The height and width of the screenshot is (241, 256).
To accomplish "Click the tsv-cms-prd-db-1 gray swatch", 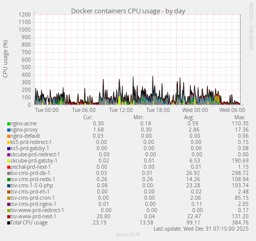I will pos(9,173).
